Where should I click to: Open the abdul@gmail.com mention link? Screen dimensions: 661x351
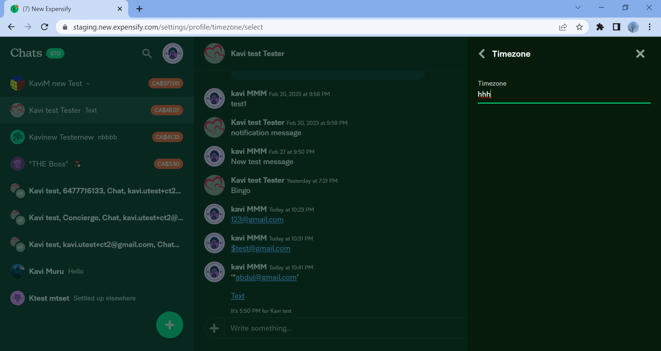point(266,277)
